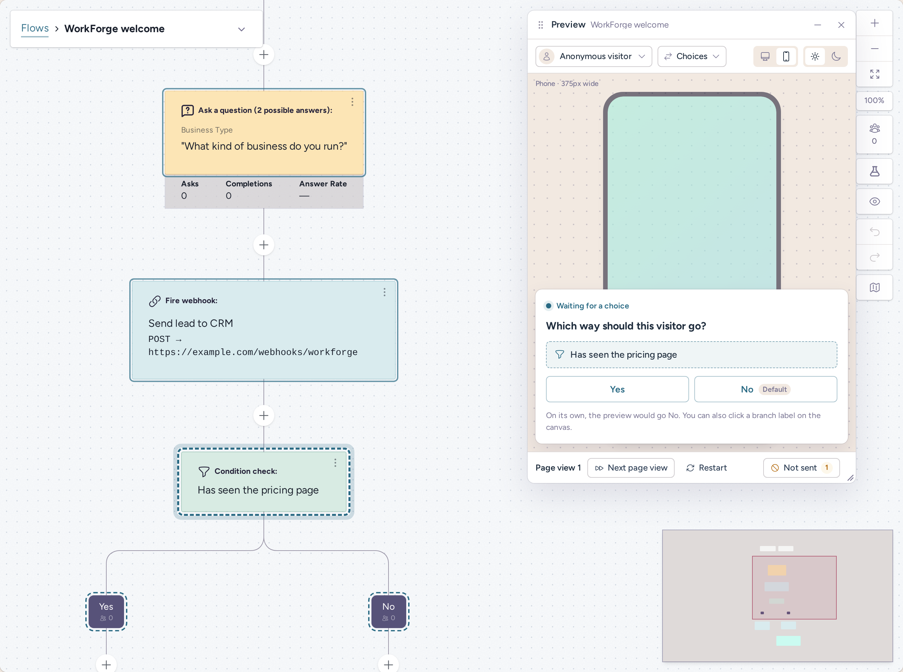The width and height of the screenshot is (903, 672).
Task: Click the Page view 1 label
Action: pyautogui.click(x=558, y=468)
